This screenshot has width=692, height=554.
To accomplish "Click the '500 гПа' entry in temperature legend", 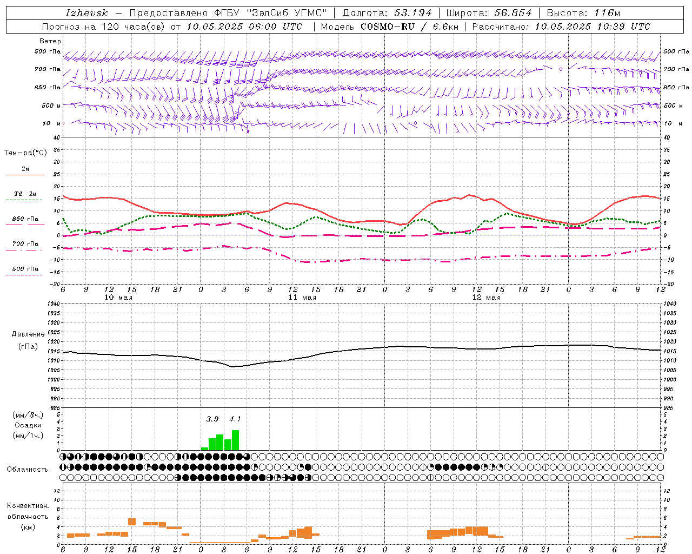I will pyautogui.click(x=25, y=269).
